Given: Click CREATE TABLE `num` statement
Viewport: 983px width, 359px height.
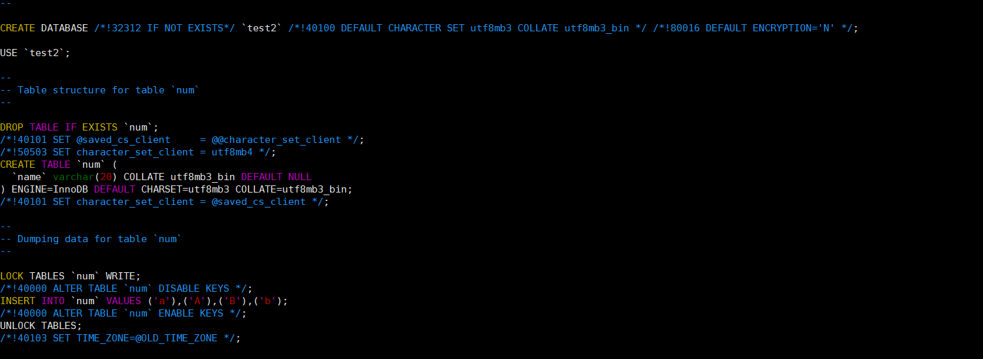Looking at the screenshot, I should click(58, 164).
